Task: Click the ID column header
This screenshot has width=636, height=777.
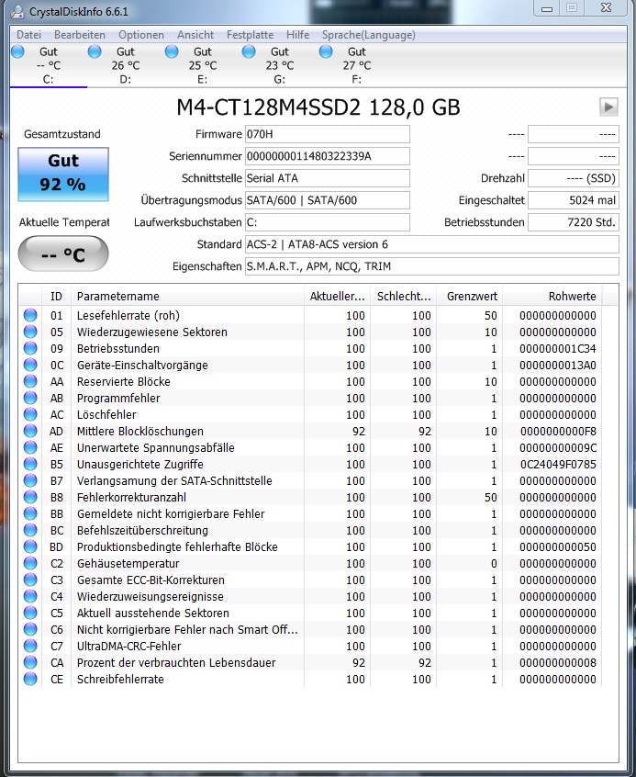Action: click(x=57, y=297)
